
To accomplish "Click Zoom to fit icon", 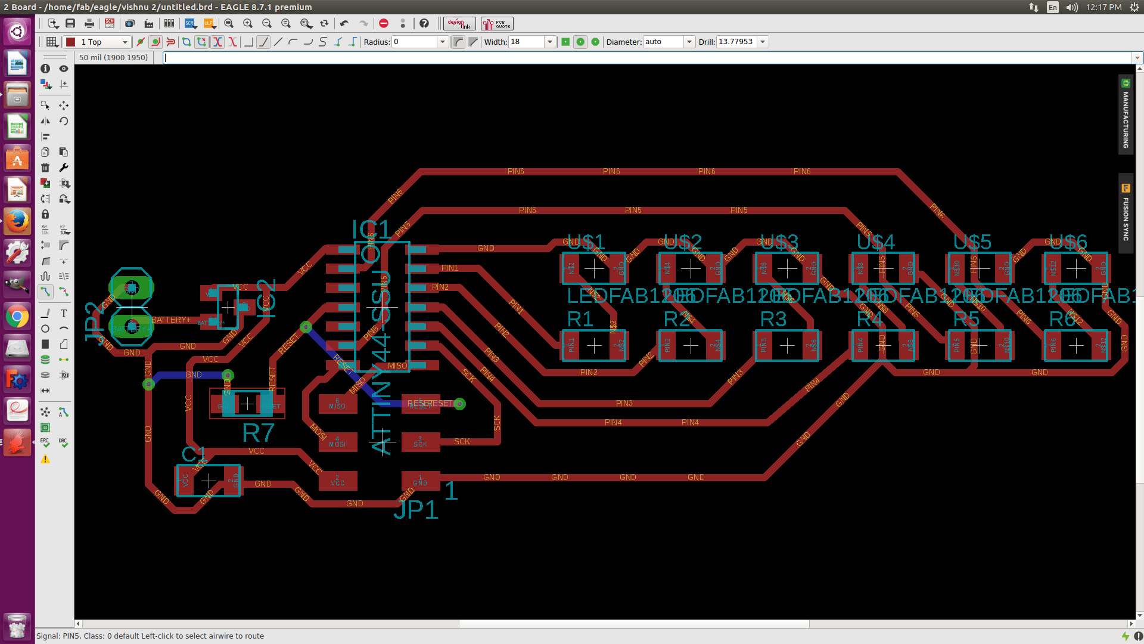I will tap(229, 23).
